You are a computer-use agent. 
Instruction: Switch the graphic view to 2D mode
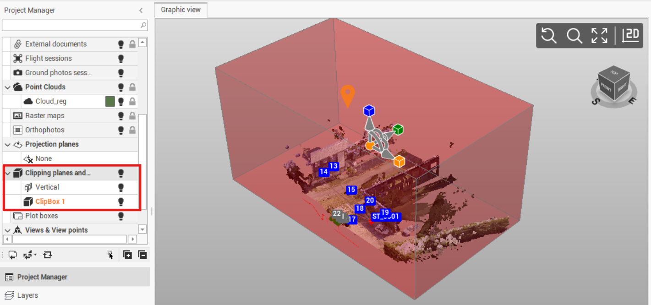click(630, 35)
